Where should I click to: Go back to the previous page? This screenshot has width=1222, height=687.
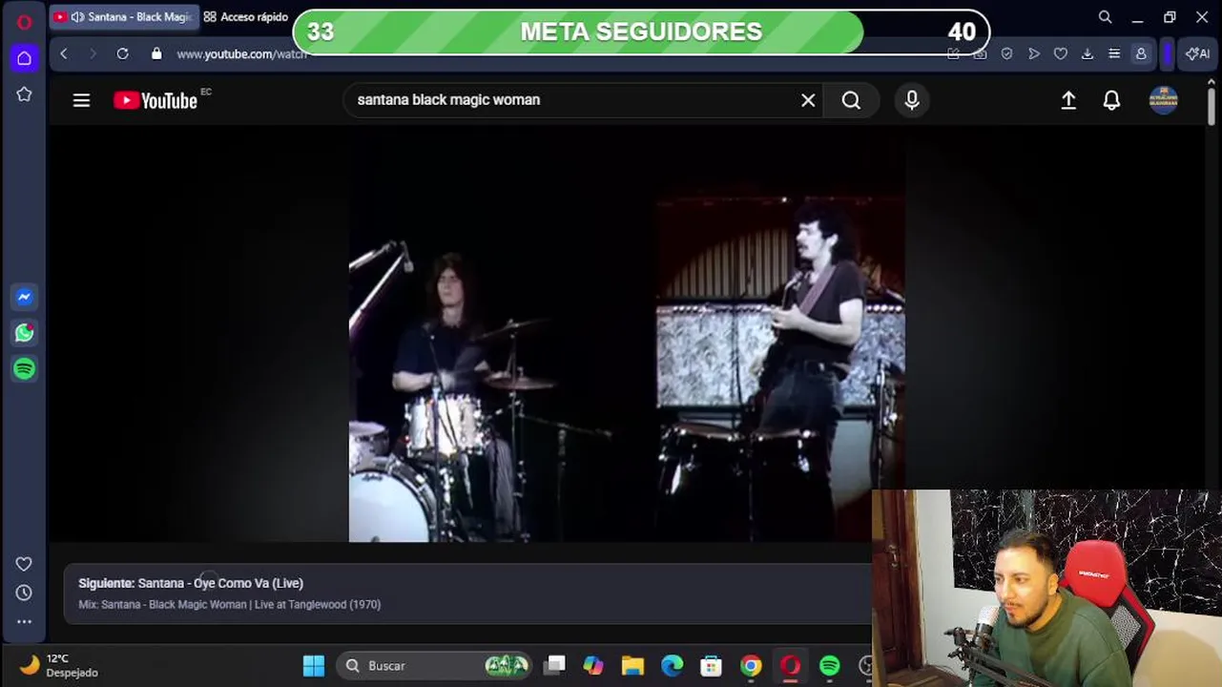point(64,54)
